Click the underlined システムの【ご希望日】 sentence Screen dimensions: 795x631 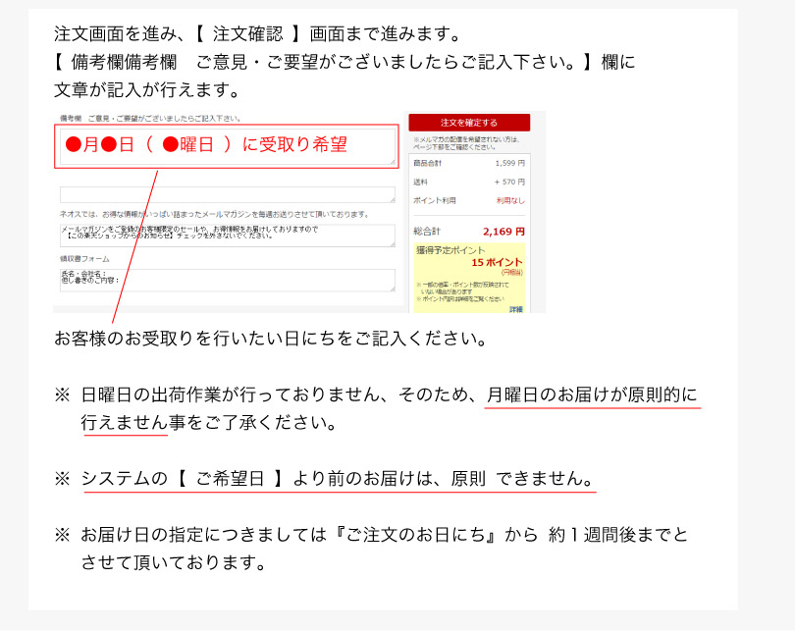coord(338,480)
